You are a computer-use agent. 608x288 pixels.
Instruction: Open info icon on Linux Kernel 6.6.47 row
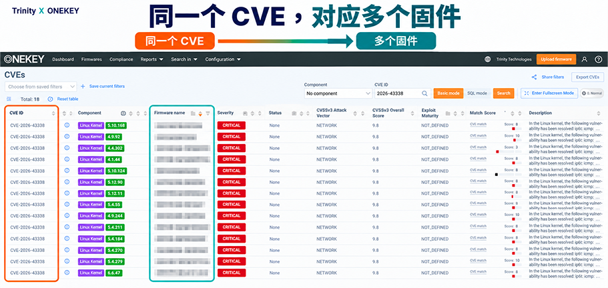[x=67, y=273]
